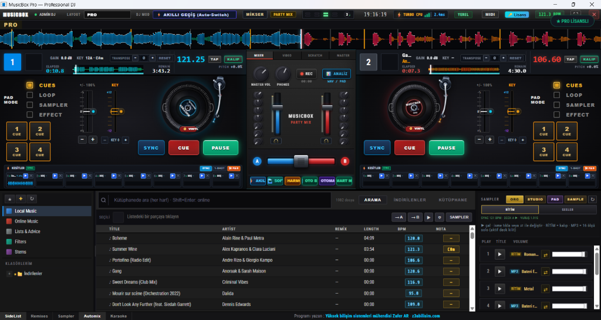Enable SAMPLER pad mode on right deck
This screenshot has height=320, width=601.
(556, 105)
